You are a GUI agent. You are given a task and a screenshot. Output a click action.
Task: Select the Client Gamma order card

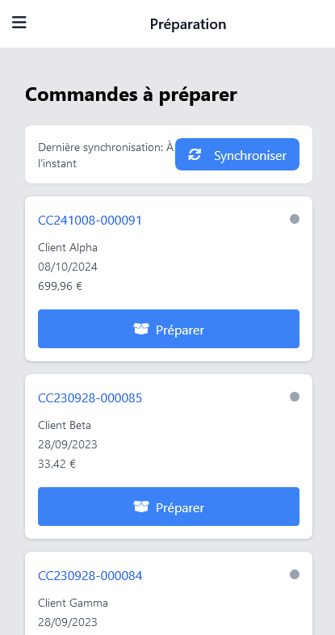tap(169, 593)
